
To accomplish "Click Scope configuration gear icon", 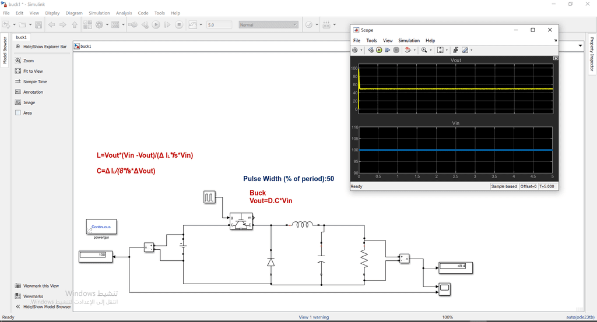I will pyautogui.click(x=355, y=50).
